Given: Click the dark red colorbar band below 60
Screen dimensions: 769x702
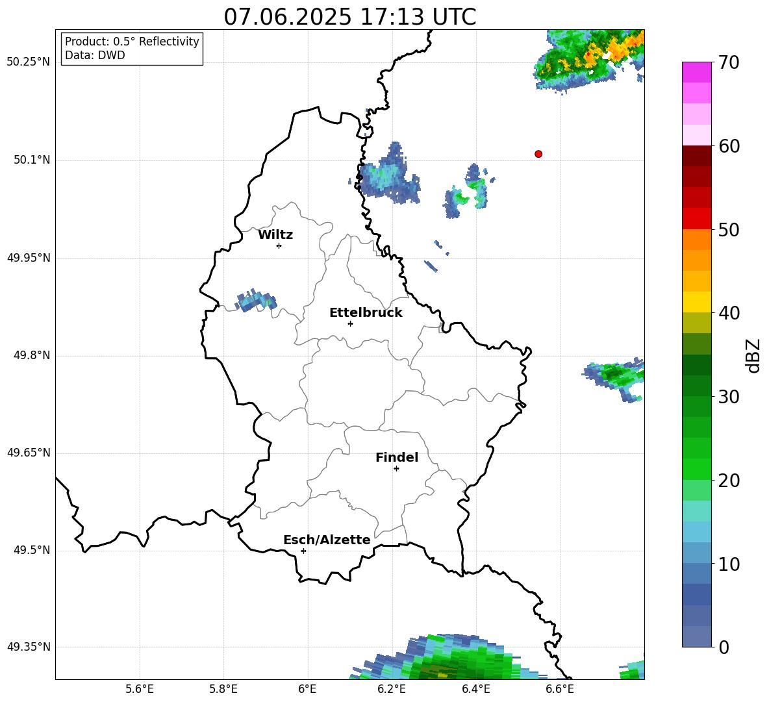Looking at the screenshot, I should (697, 156).
